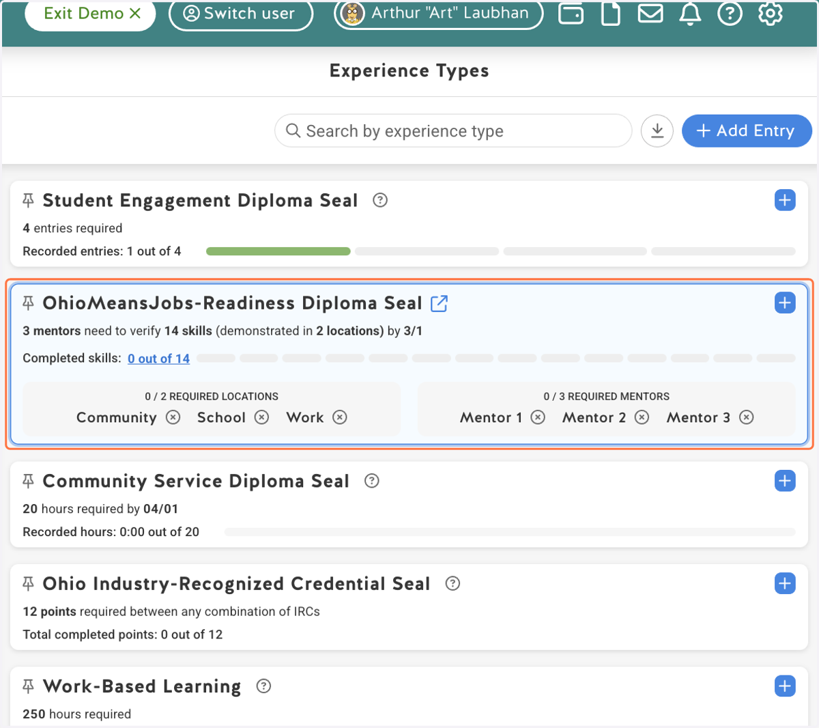Open Arthur "Art" Laubhan profile button
819x728 pixels.
pyautogui.click(x=439, y=14)
